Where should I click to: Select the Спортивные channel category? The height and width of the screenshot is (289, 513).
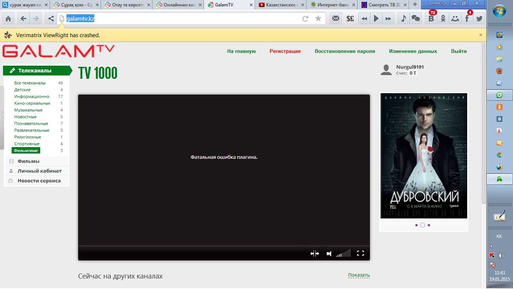tap(27, 144)
